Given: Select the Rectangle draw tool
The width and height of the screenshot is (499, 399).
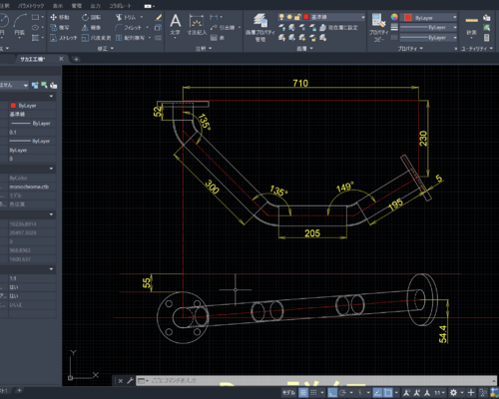Looking at the screenshot, I should pyautogui.click(x=35, y=17).
